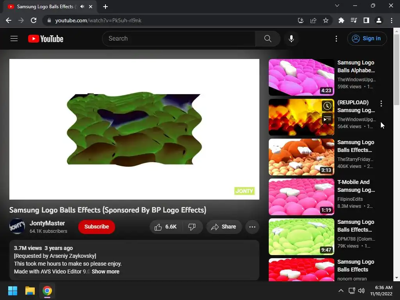400x300 pixels.
Task: Open Windows Start menu
Action: point(12,291)
